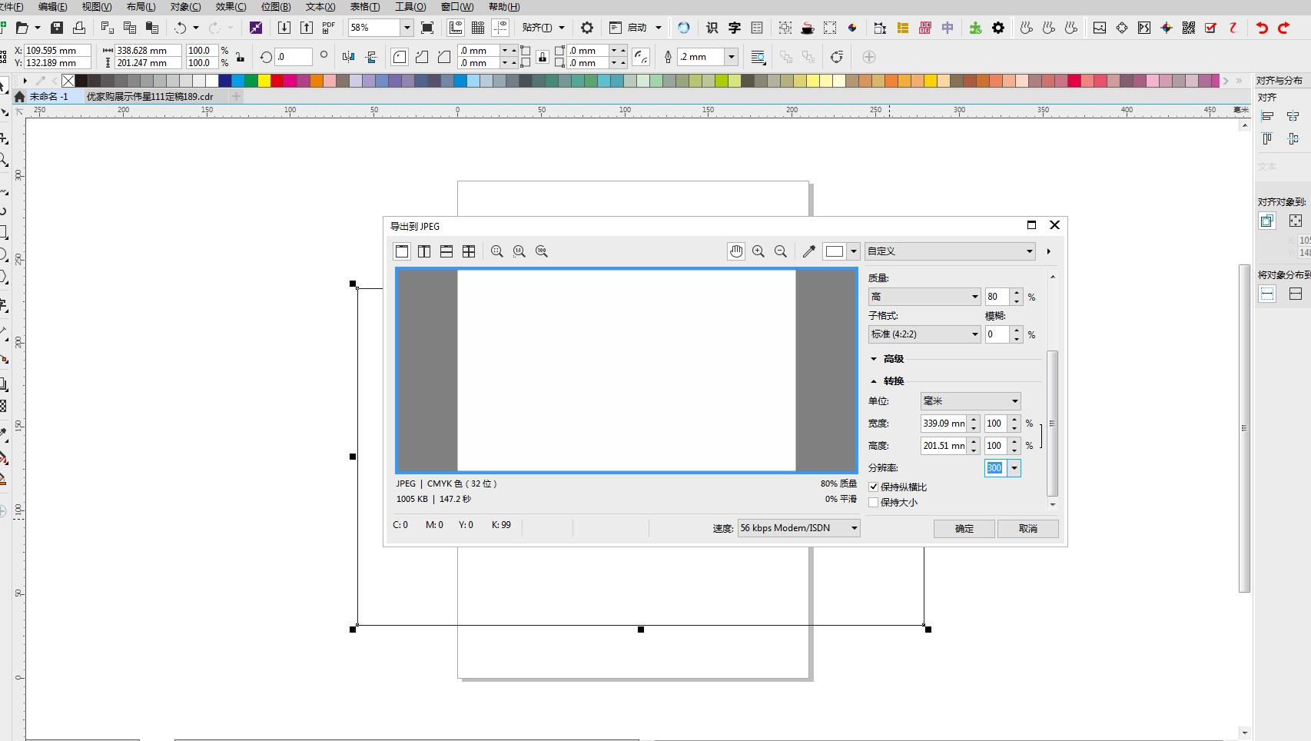Click the 取消 button to cancel export
The image size is (1311, 741).
coord(1027,529)
